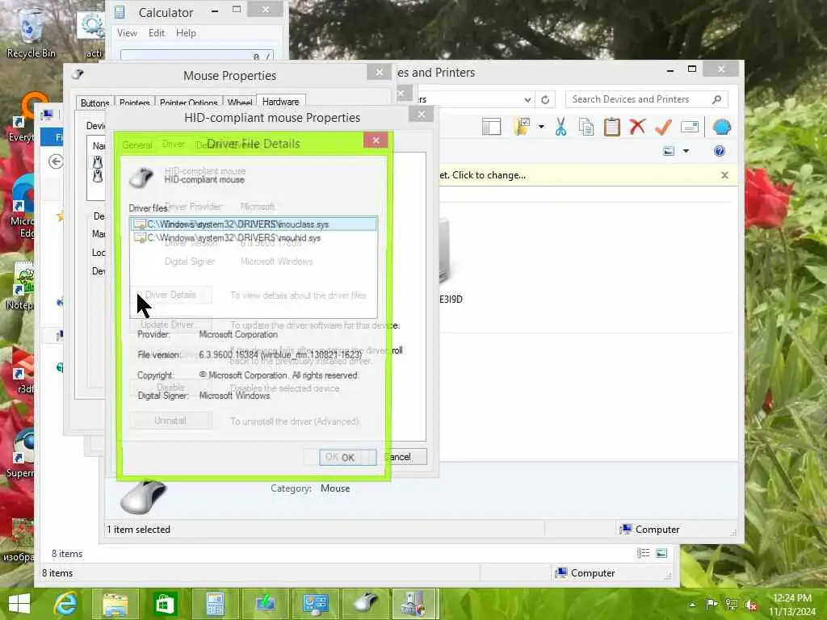The image size is (827, 620).
Task: Click the search magnifier icon
Action: point(717,99)
